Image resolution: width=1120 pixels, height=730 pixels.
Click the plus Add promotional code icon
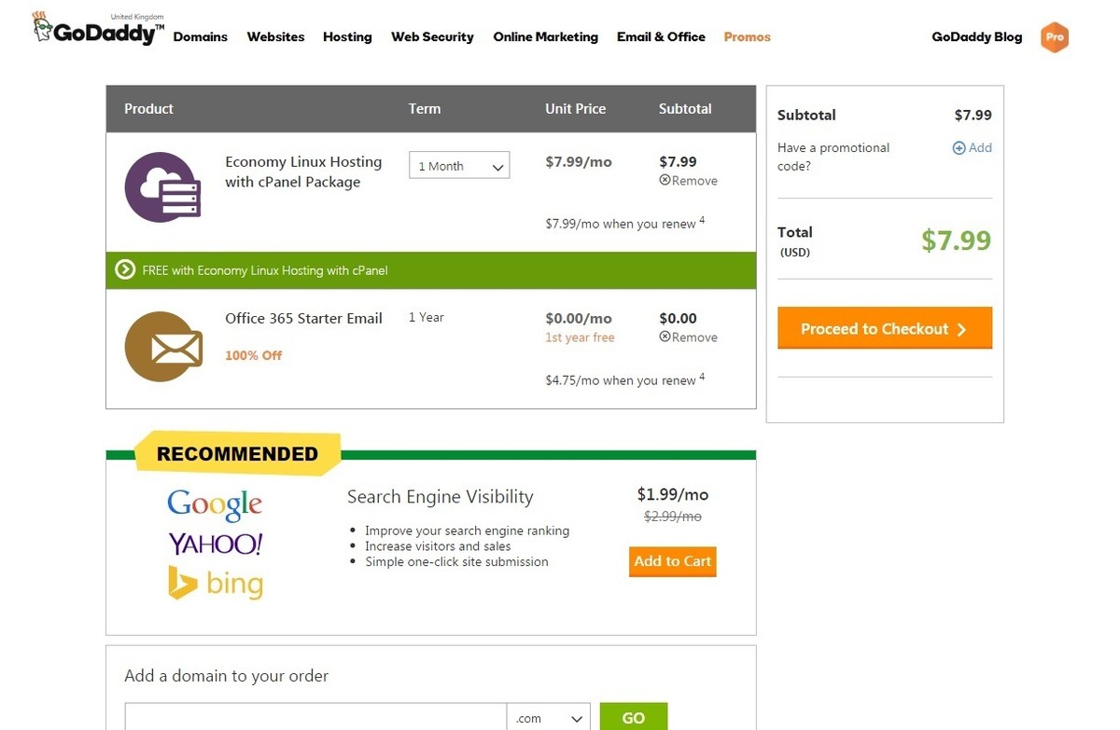(x=959, y=148)
